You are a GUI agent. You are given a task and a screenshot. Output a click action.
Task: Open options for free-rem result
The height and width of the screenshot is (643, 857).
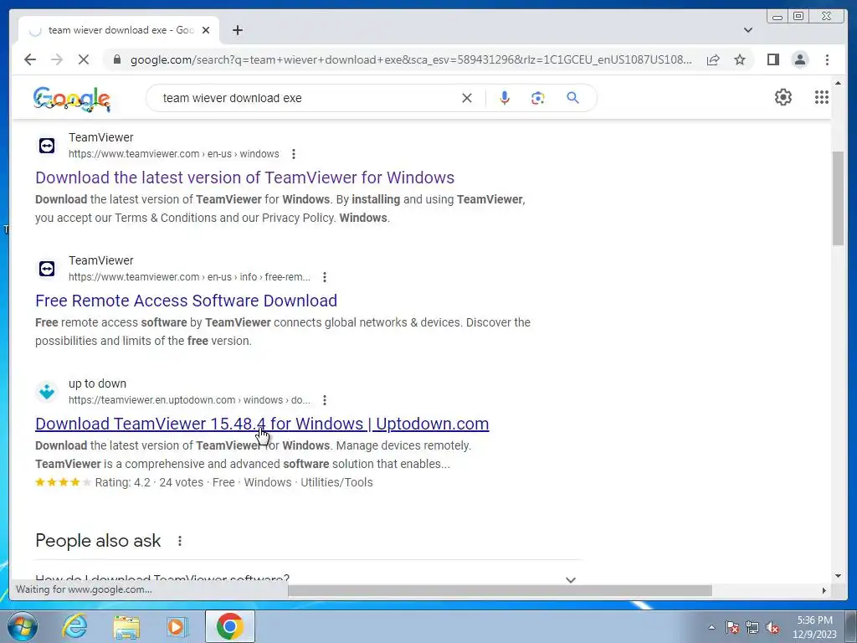325,277
